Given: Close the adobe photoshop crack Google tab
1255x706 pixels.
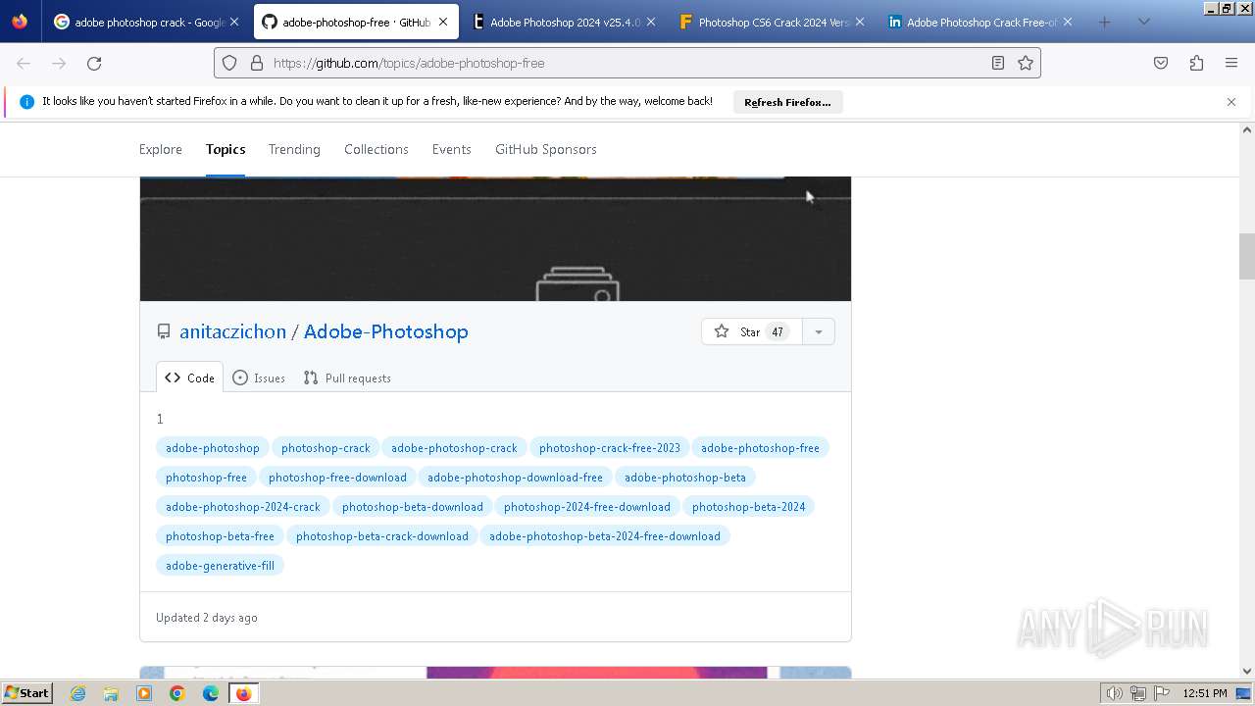Looking at the screenshot, I should [234, 22].
